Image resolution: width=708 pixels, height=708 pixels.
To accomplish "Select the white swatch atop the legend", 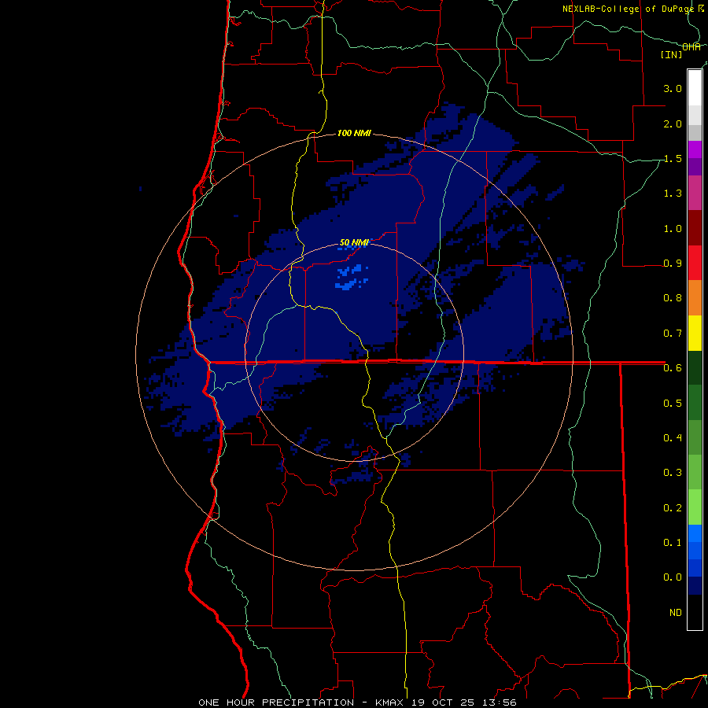I will click(695, 87).
